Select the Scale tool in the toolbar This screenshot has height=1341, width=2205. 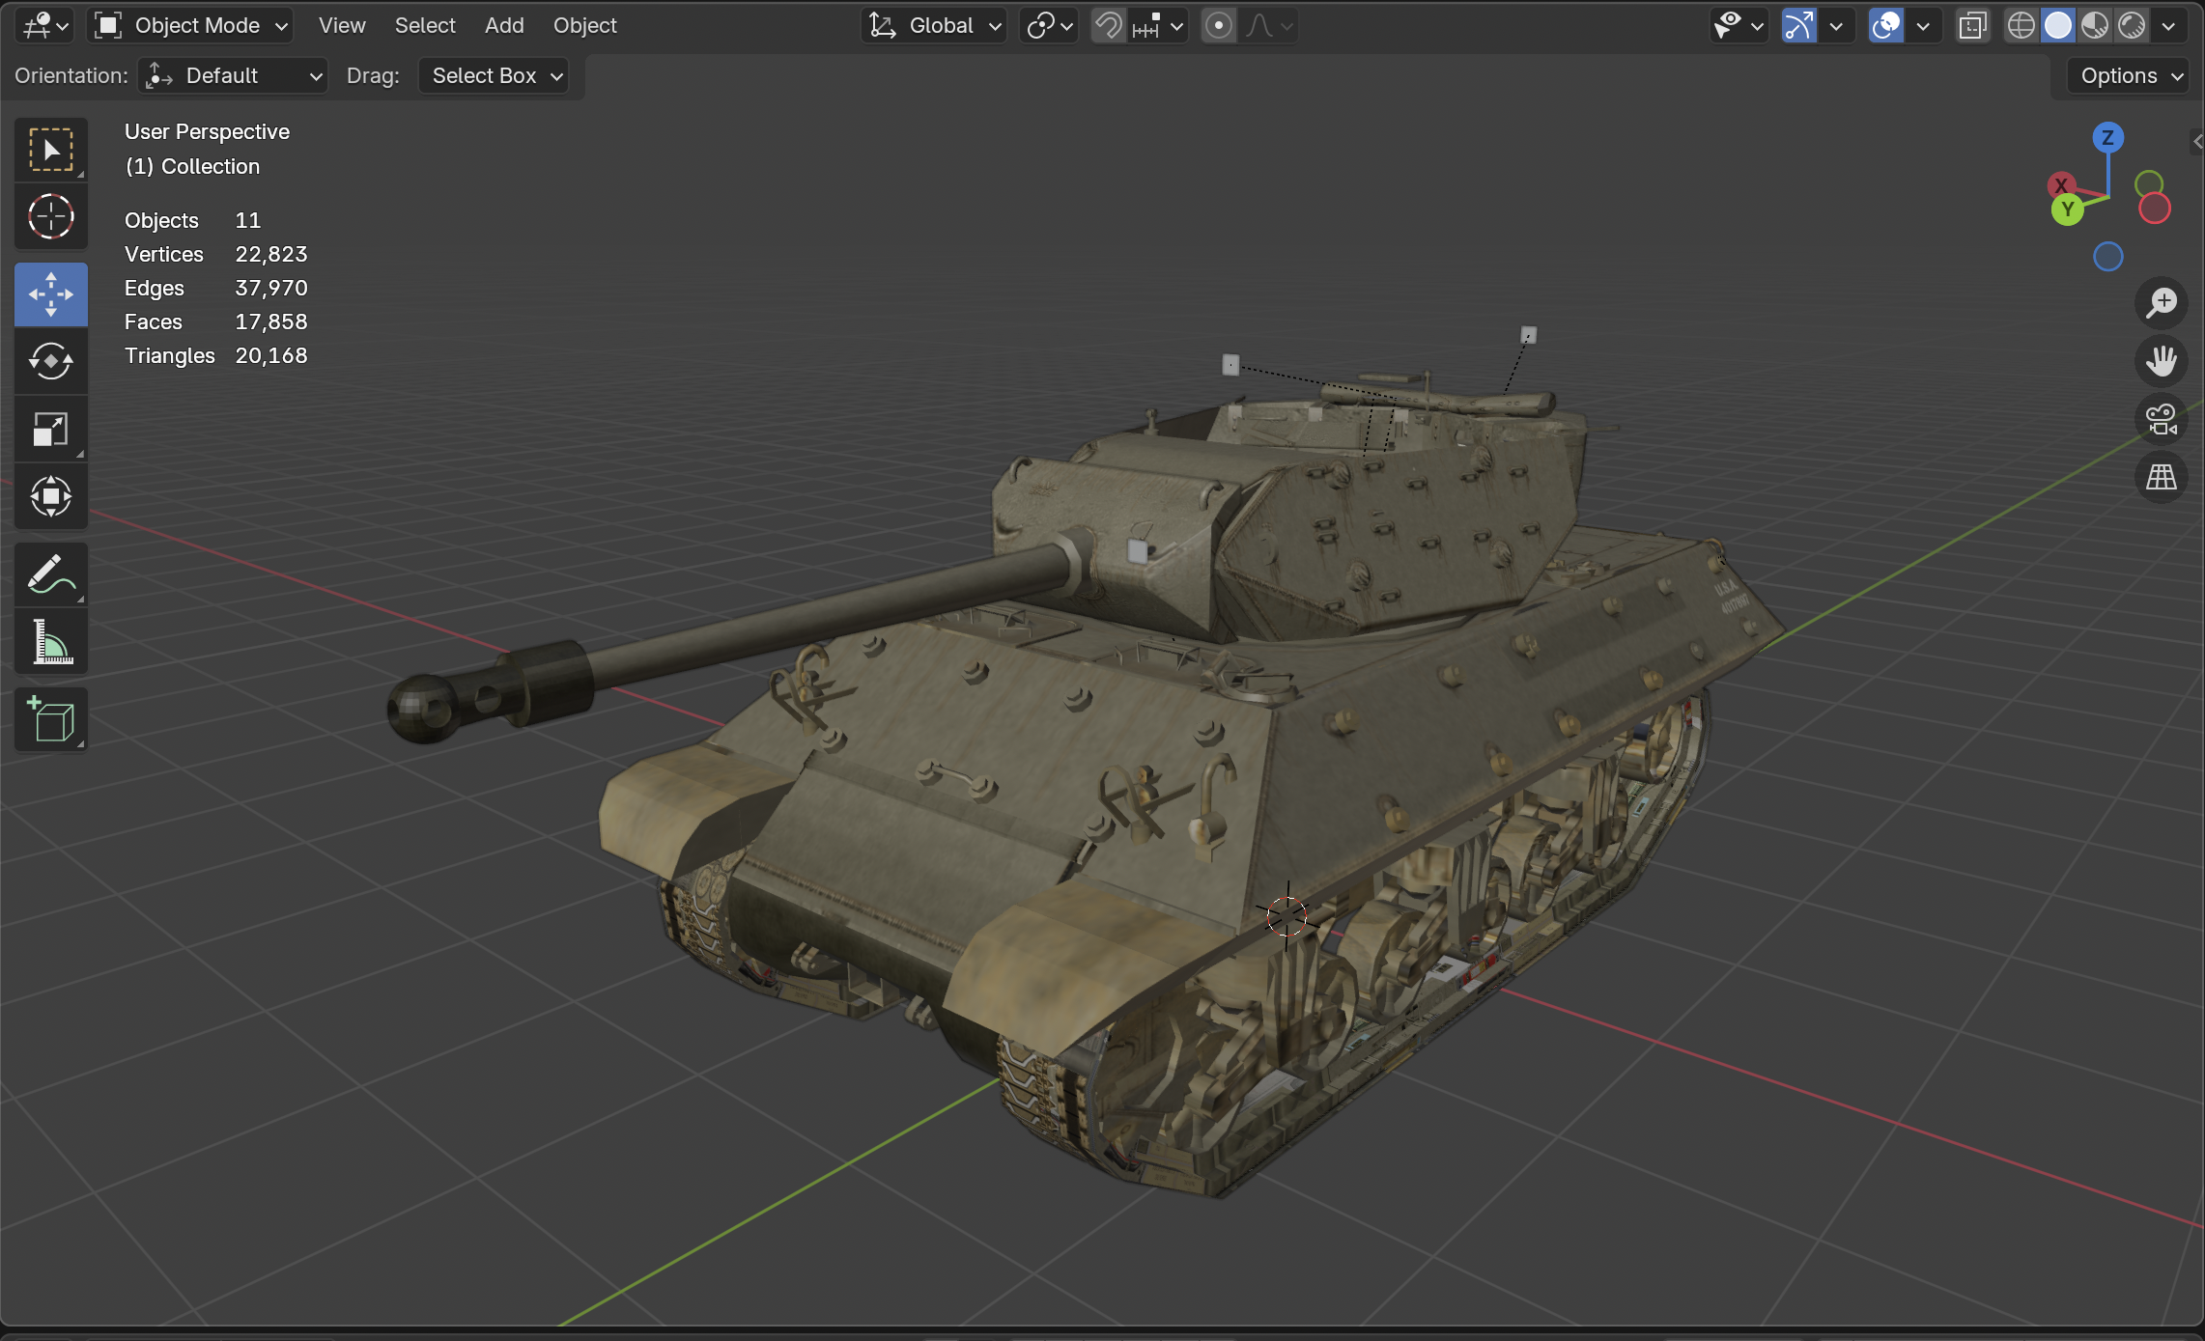click(x=50, y=429)
